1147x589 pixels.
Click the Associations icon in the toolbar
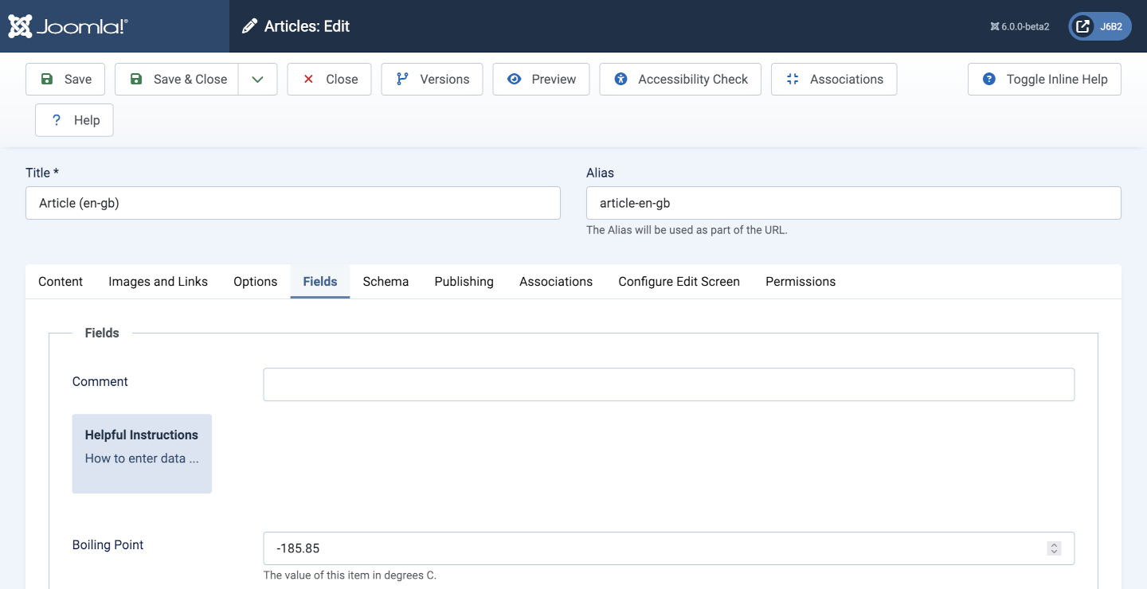(793, 79)
